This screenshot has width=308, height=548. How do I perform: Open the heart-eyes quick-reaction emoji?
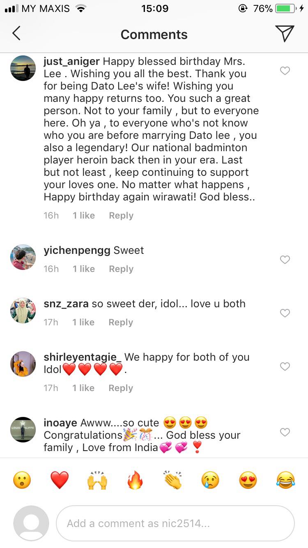[x=247, y=480]
